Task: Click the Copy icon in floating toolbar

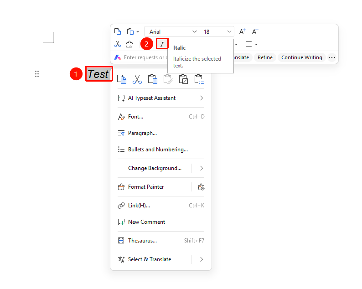Action: pos(118,31)
